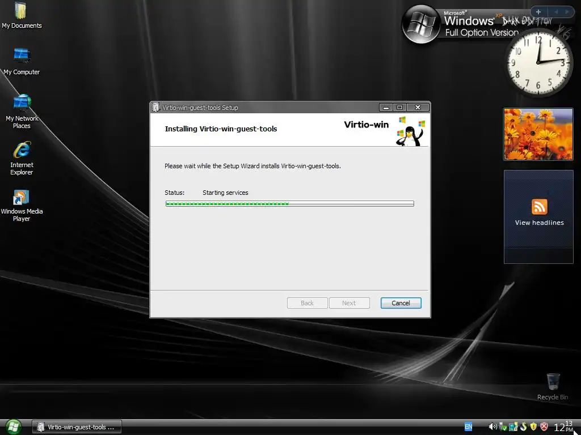Image resolution: width=581 pixels, height=435 pixels.
Task: Click the disabled Back button
Action: (x=307, y=303)
